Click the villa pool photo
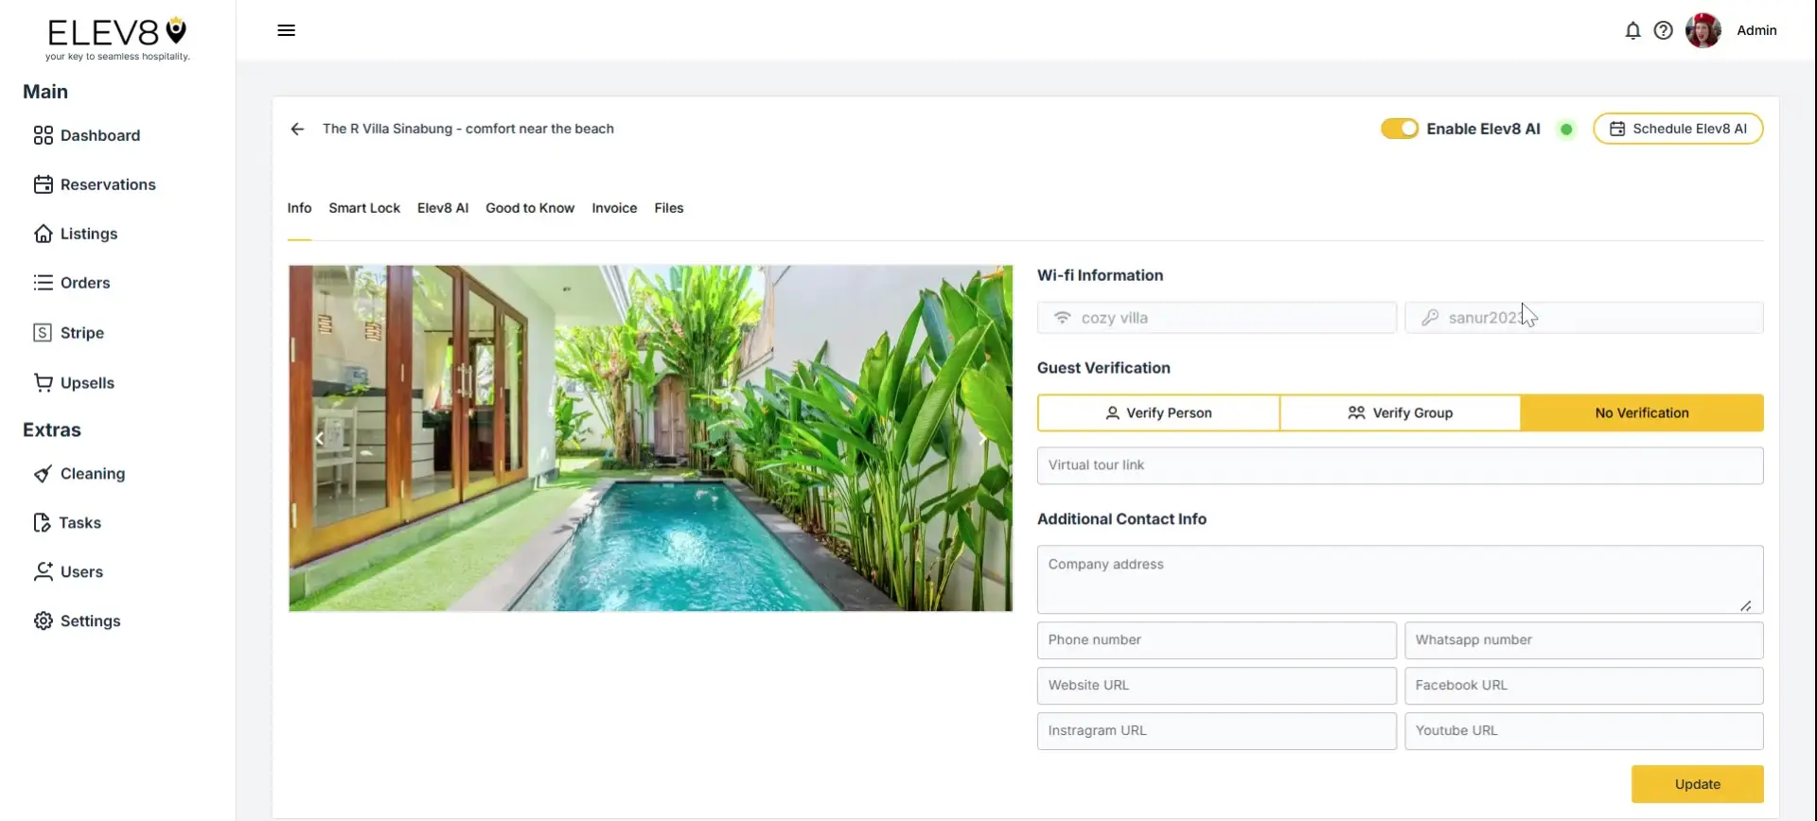 coord(650,438)
